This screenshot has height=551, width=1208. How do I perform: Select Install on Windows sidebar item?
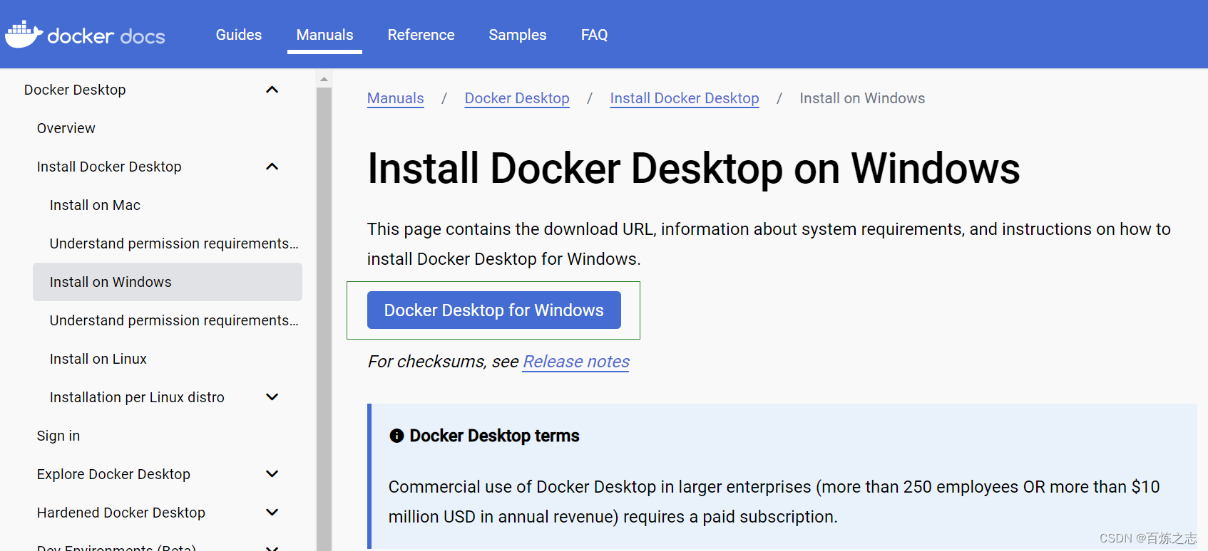tap(168, 282)
